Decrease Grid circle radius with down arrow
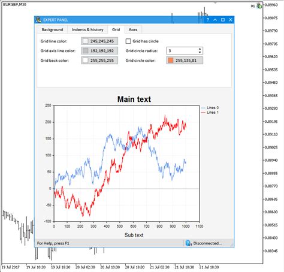This screenshot has height=272, width=284. [x=200, y=52]
